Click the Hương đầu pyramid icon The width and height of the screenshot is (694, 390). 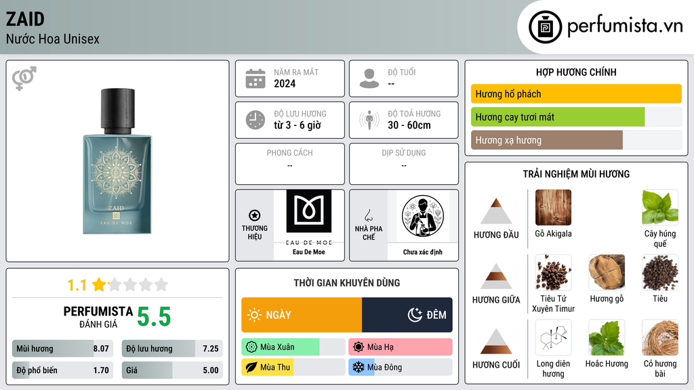[x=496, y=211]
